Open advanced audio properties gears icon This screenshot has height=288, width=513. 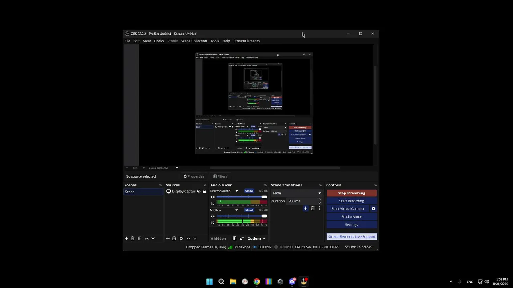click(242, 238)
